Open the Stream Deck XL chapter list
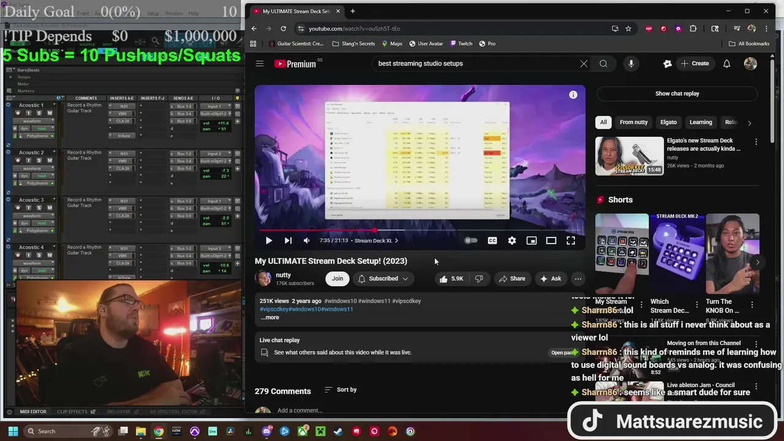The width and height of the screenshot is (784, 441). point(376,241)
